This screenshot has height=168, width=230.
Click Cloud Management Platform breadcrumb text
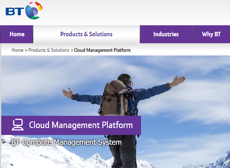click(102, 50)
